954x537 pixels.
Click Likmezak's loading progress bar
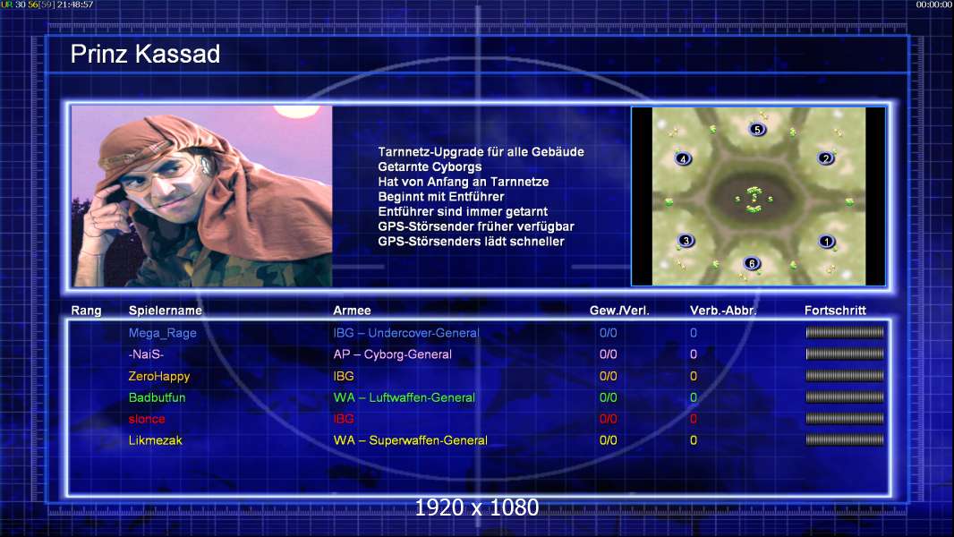coord(845,439)
